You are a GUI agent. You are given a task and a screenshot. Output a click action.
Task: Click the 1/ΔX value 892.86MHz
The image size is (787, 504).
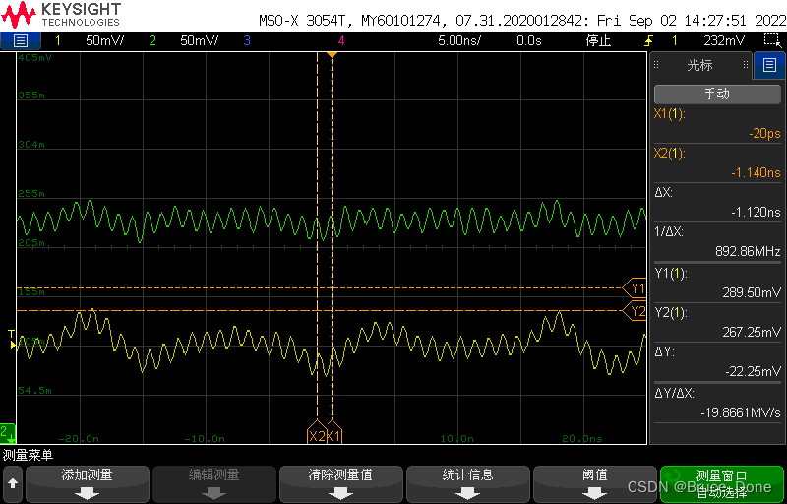[748, 251]
